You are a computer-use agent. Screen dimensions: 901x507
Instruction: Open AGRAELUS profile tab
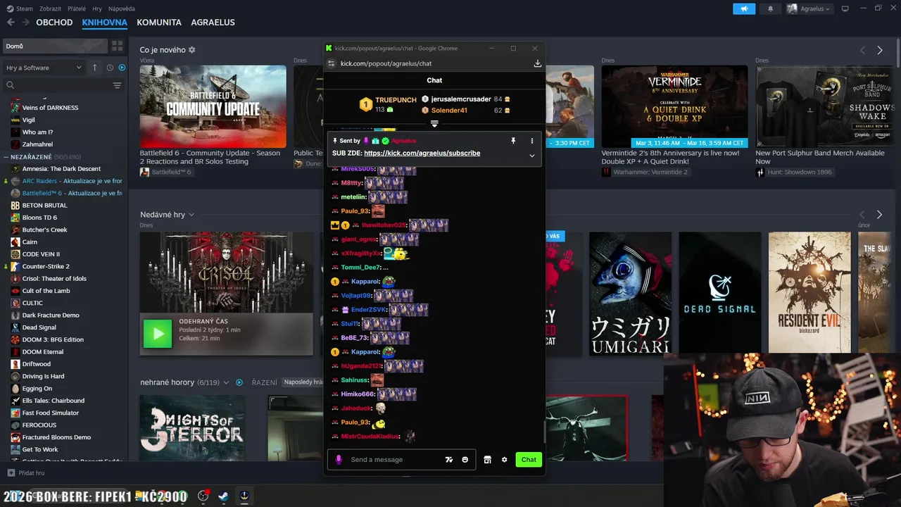pyautogui.click(x=213, y=23)
